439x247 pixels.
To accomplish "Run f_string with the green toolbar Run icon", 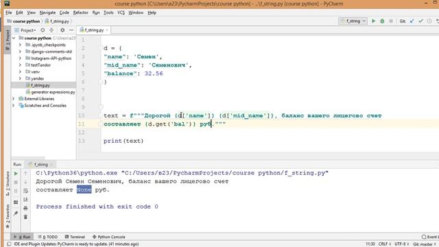I will [373, 21].
